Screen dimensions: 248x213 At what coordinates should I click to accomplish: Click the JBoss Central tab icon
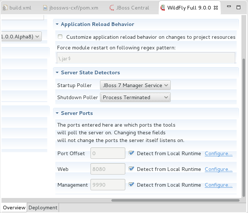point(112,8)
